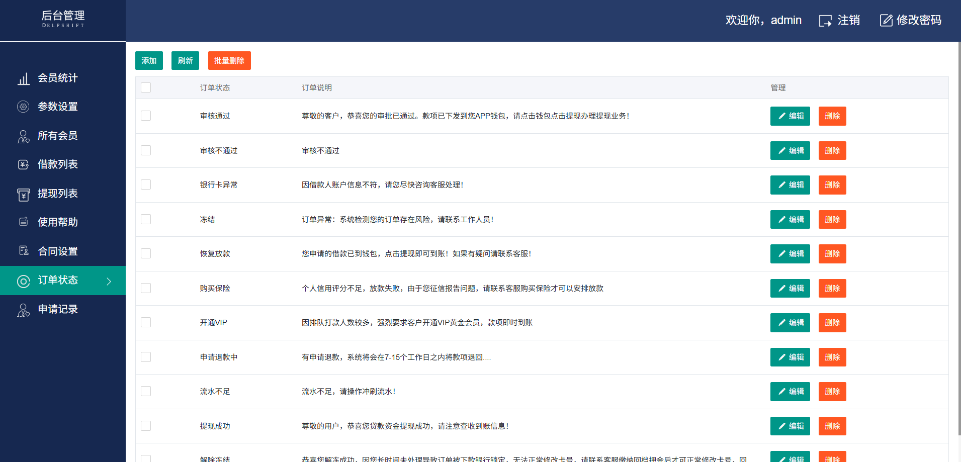Open 借款列表 menu item
This screenshot has height=462, width=961.
(63, 164)
